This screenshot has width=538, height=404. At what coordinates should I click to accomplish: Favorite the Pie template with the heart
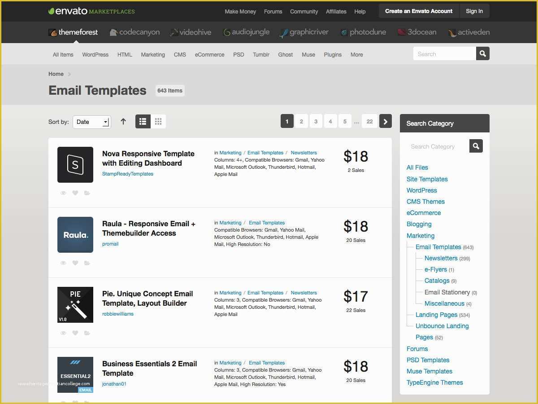tap(75, 333)
